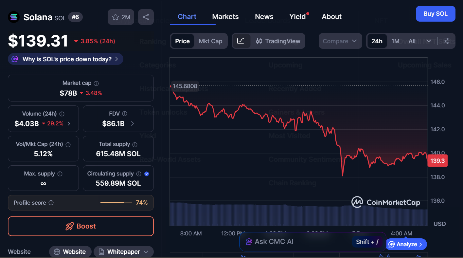
Task: Click the Buy SOL button
Action: 436,13
